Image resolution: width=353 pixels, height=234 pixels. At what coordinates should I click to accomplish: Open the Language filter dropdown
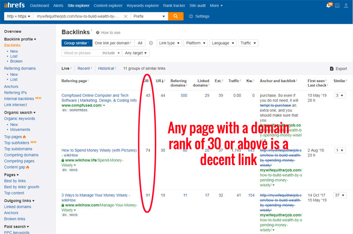[x=223, y=43]
